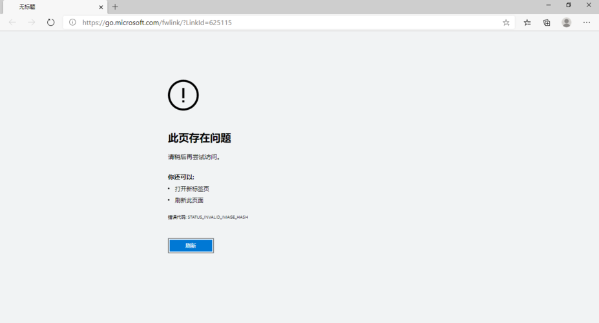View site information icon in address bar
The height and width of the screenshot is (323, 599).
point(72,23)
